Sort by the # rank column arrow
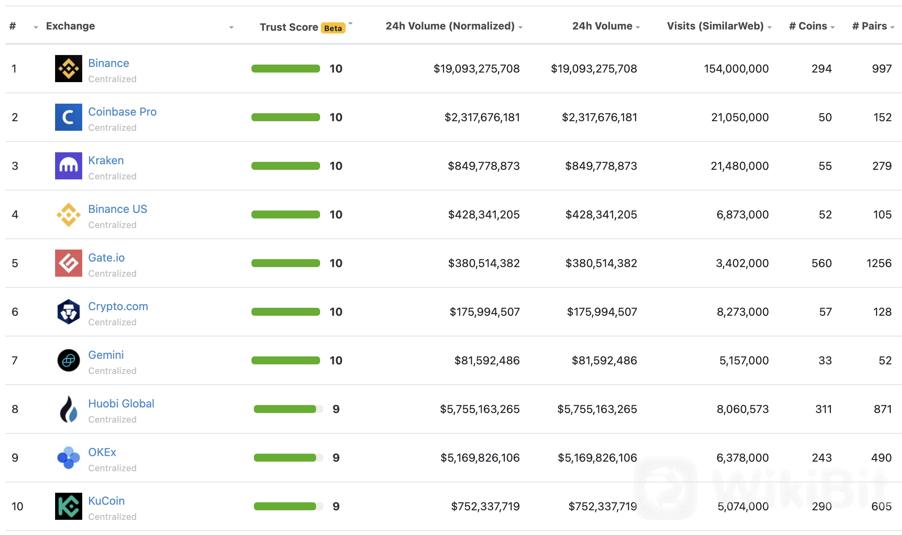 tap(36, 28)
